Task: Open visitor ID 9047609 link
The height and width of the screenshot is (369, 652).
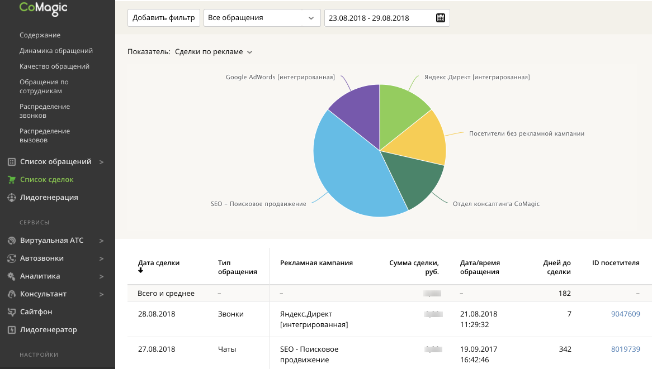Action: [625, 314]
